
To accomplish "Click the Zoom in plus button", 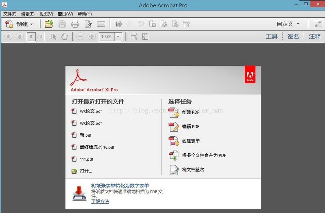I will (92, 37).
